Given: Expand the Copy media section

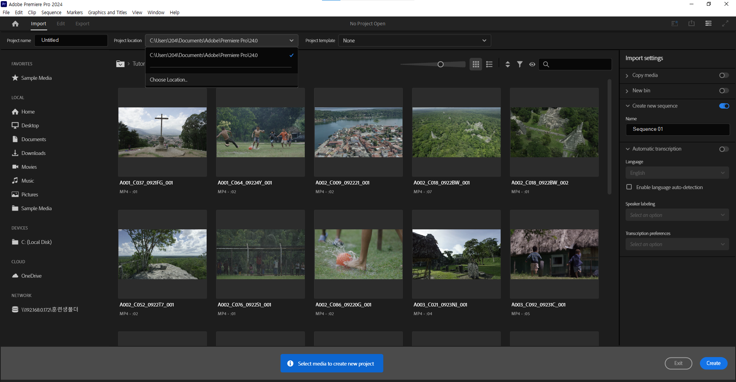Looking at the screenshot, I should click(x=627, y=76).
